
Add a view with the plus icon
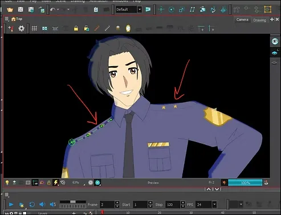[272, 19]
